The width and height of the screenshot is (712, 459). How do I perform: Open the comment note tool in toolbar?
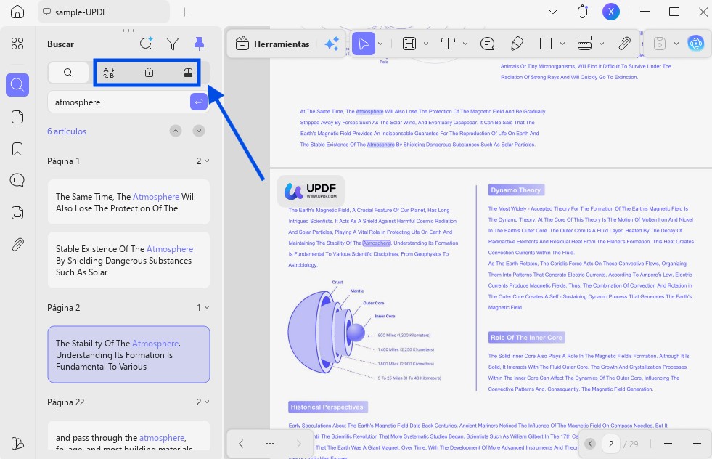point(487,44)
